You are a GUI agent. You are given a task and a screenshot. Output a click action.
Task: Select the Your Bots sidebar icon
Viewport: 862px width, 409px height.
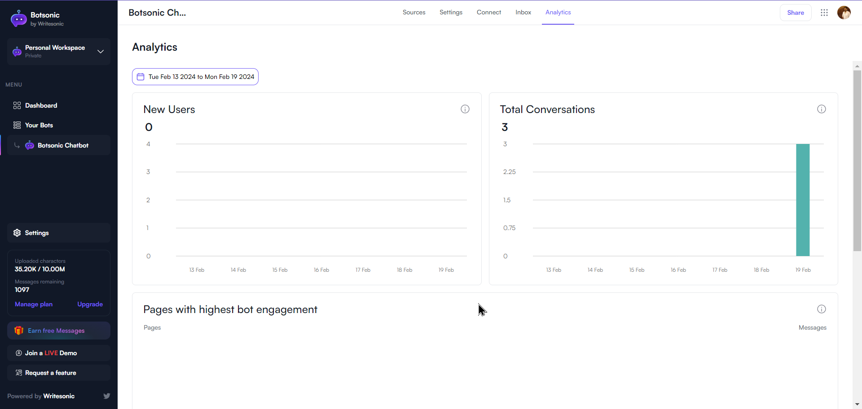[x=17, y=125]
